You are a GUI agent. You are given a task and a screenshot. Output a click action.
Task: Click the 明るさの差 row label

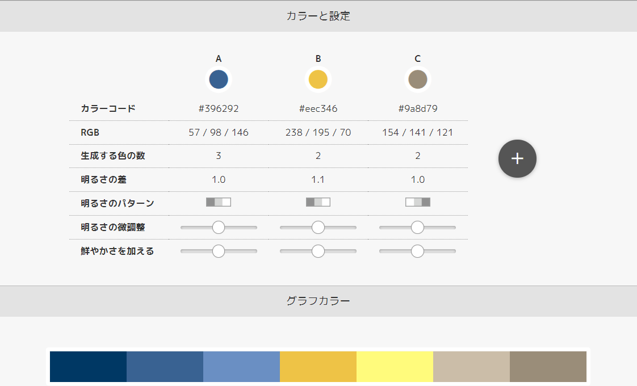(103, 179)
